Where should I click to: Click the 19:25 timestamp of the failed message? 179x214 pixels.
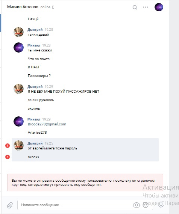pos(49,143)
